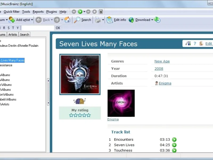Click the Forward arrow button
Screen dimensions: 213x160
click(57, 20)
